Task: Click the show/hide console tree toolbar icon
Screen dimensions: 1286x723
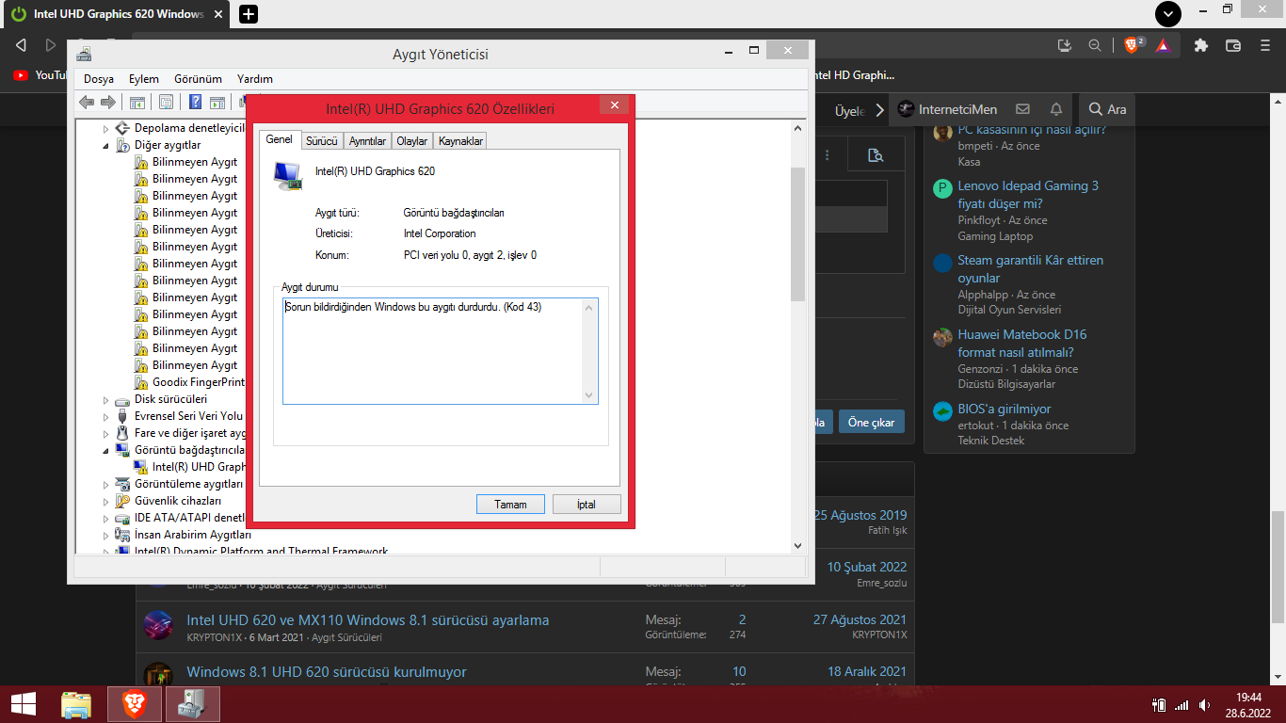Action: point(137,102)
